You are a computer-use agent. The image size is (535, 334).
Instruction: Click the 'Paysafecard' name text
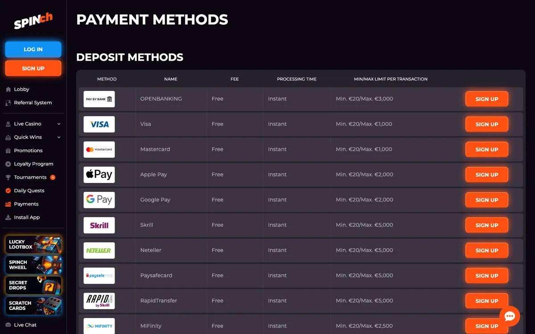[x=156, y=276]
